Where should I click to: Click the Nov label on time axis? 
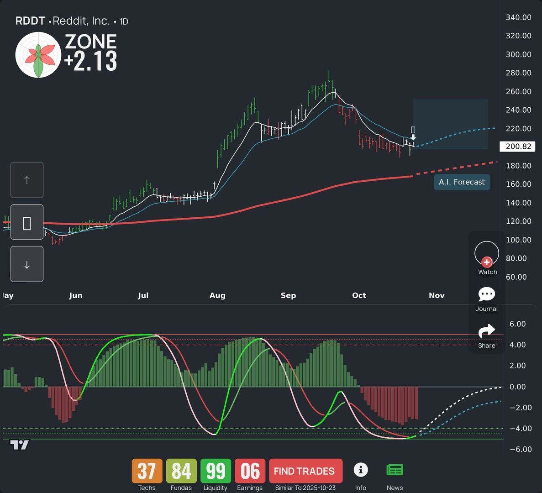(x=437, y=295)
